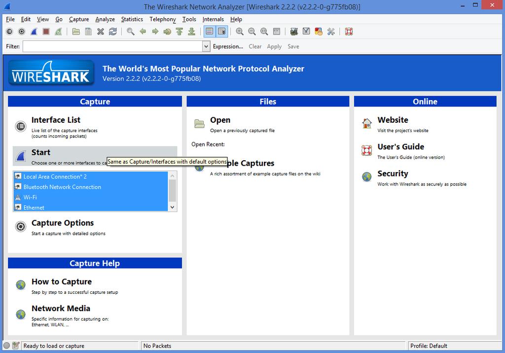This screenshot has width=505, height=353.
Task: Jump to the last packet
Action: click(192, 32)
